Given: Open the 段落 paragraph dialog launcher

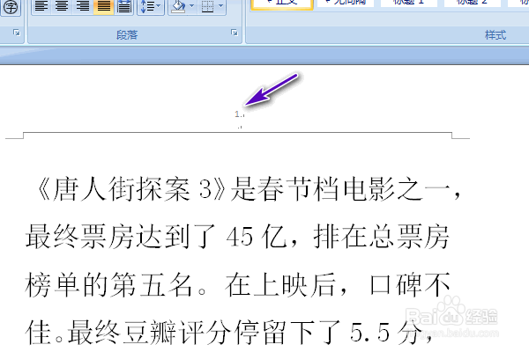Looking at the screenshot, I should 235,33.
